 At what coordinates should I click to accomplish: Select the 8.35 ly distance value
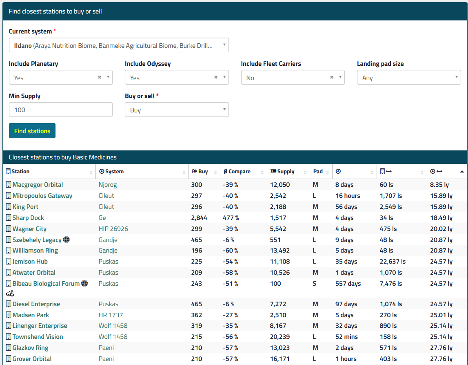439,185
